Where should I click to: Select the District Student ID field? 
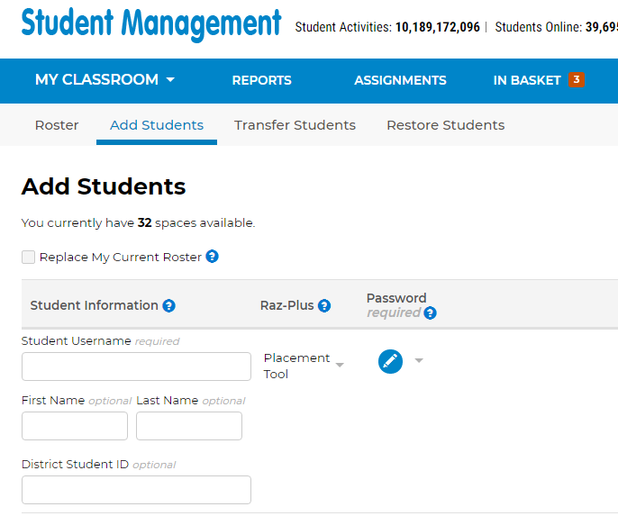click(x=136, y=490)
